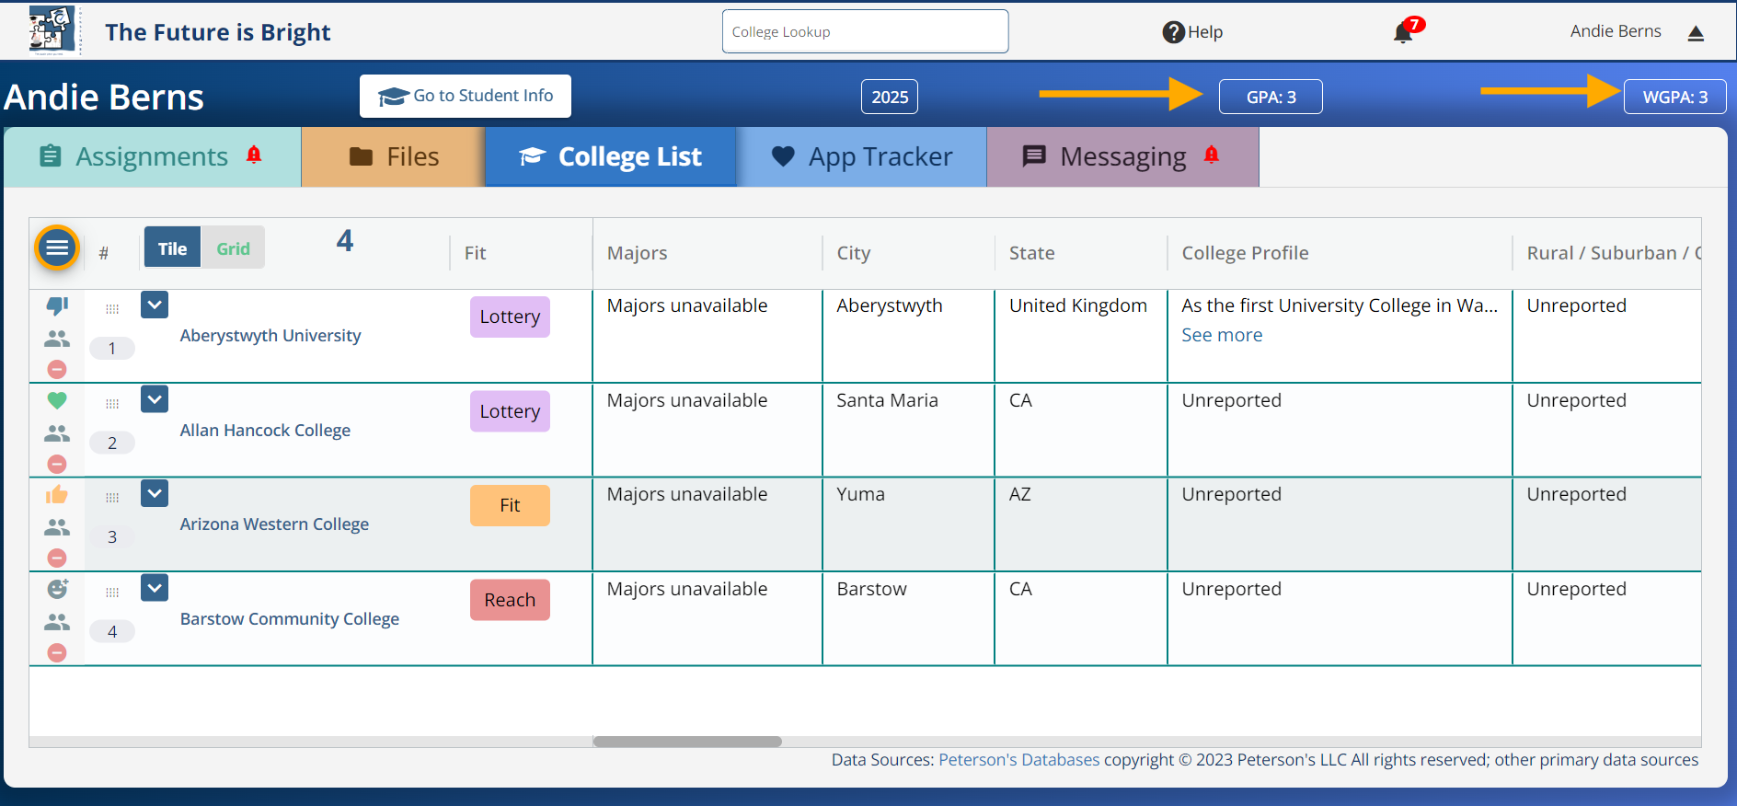Click the 'Santa Maria' city cell
This screenshot has height=806, width=1737.
point(887,400)
